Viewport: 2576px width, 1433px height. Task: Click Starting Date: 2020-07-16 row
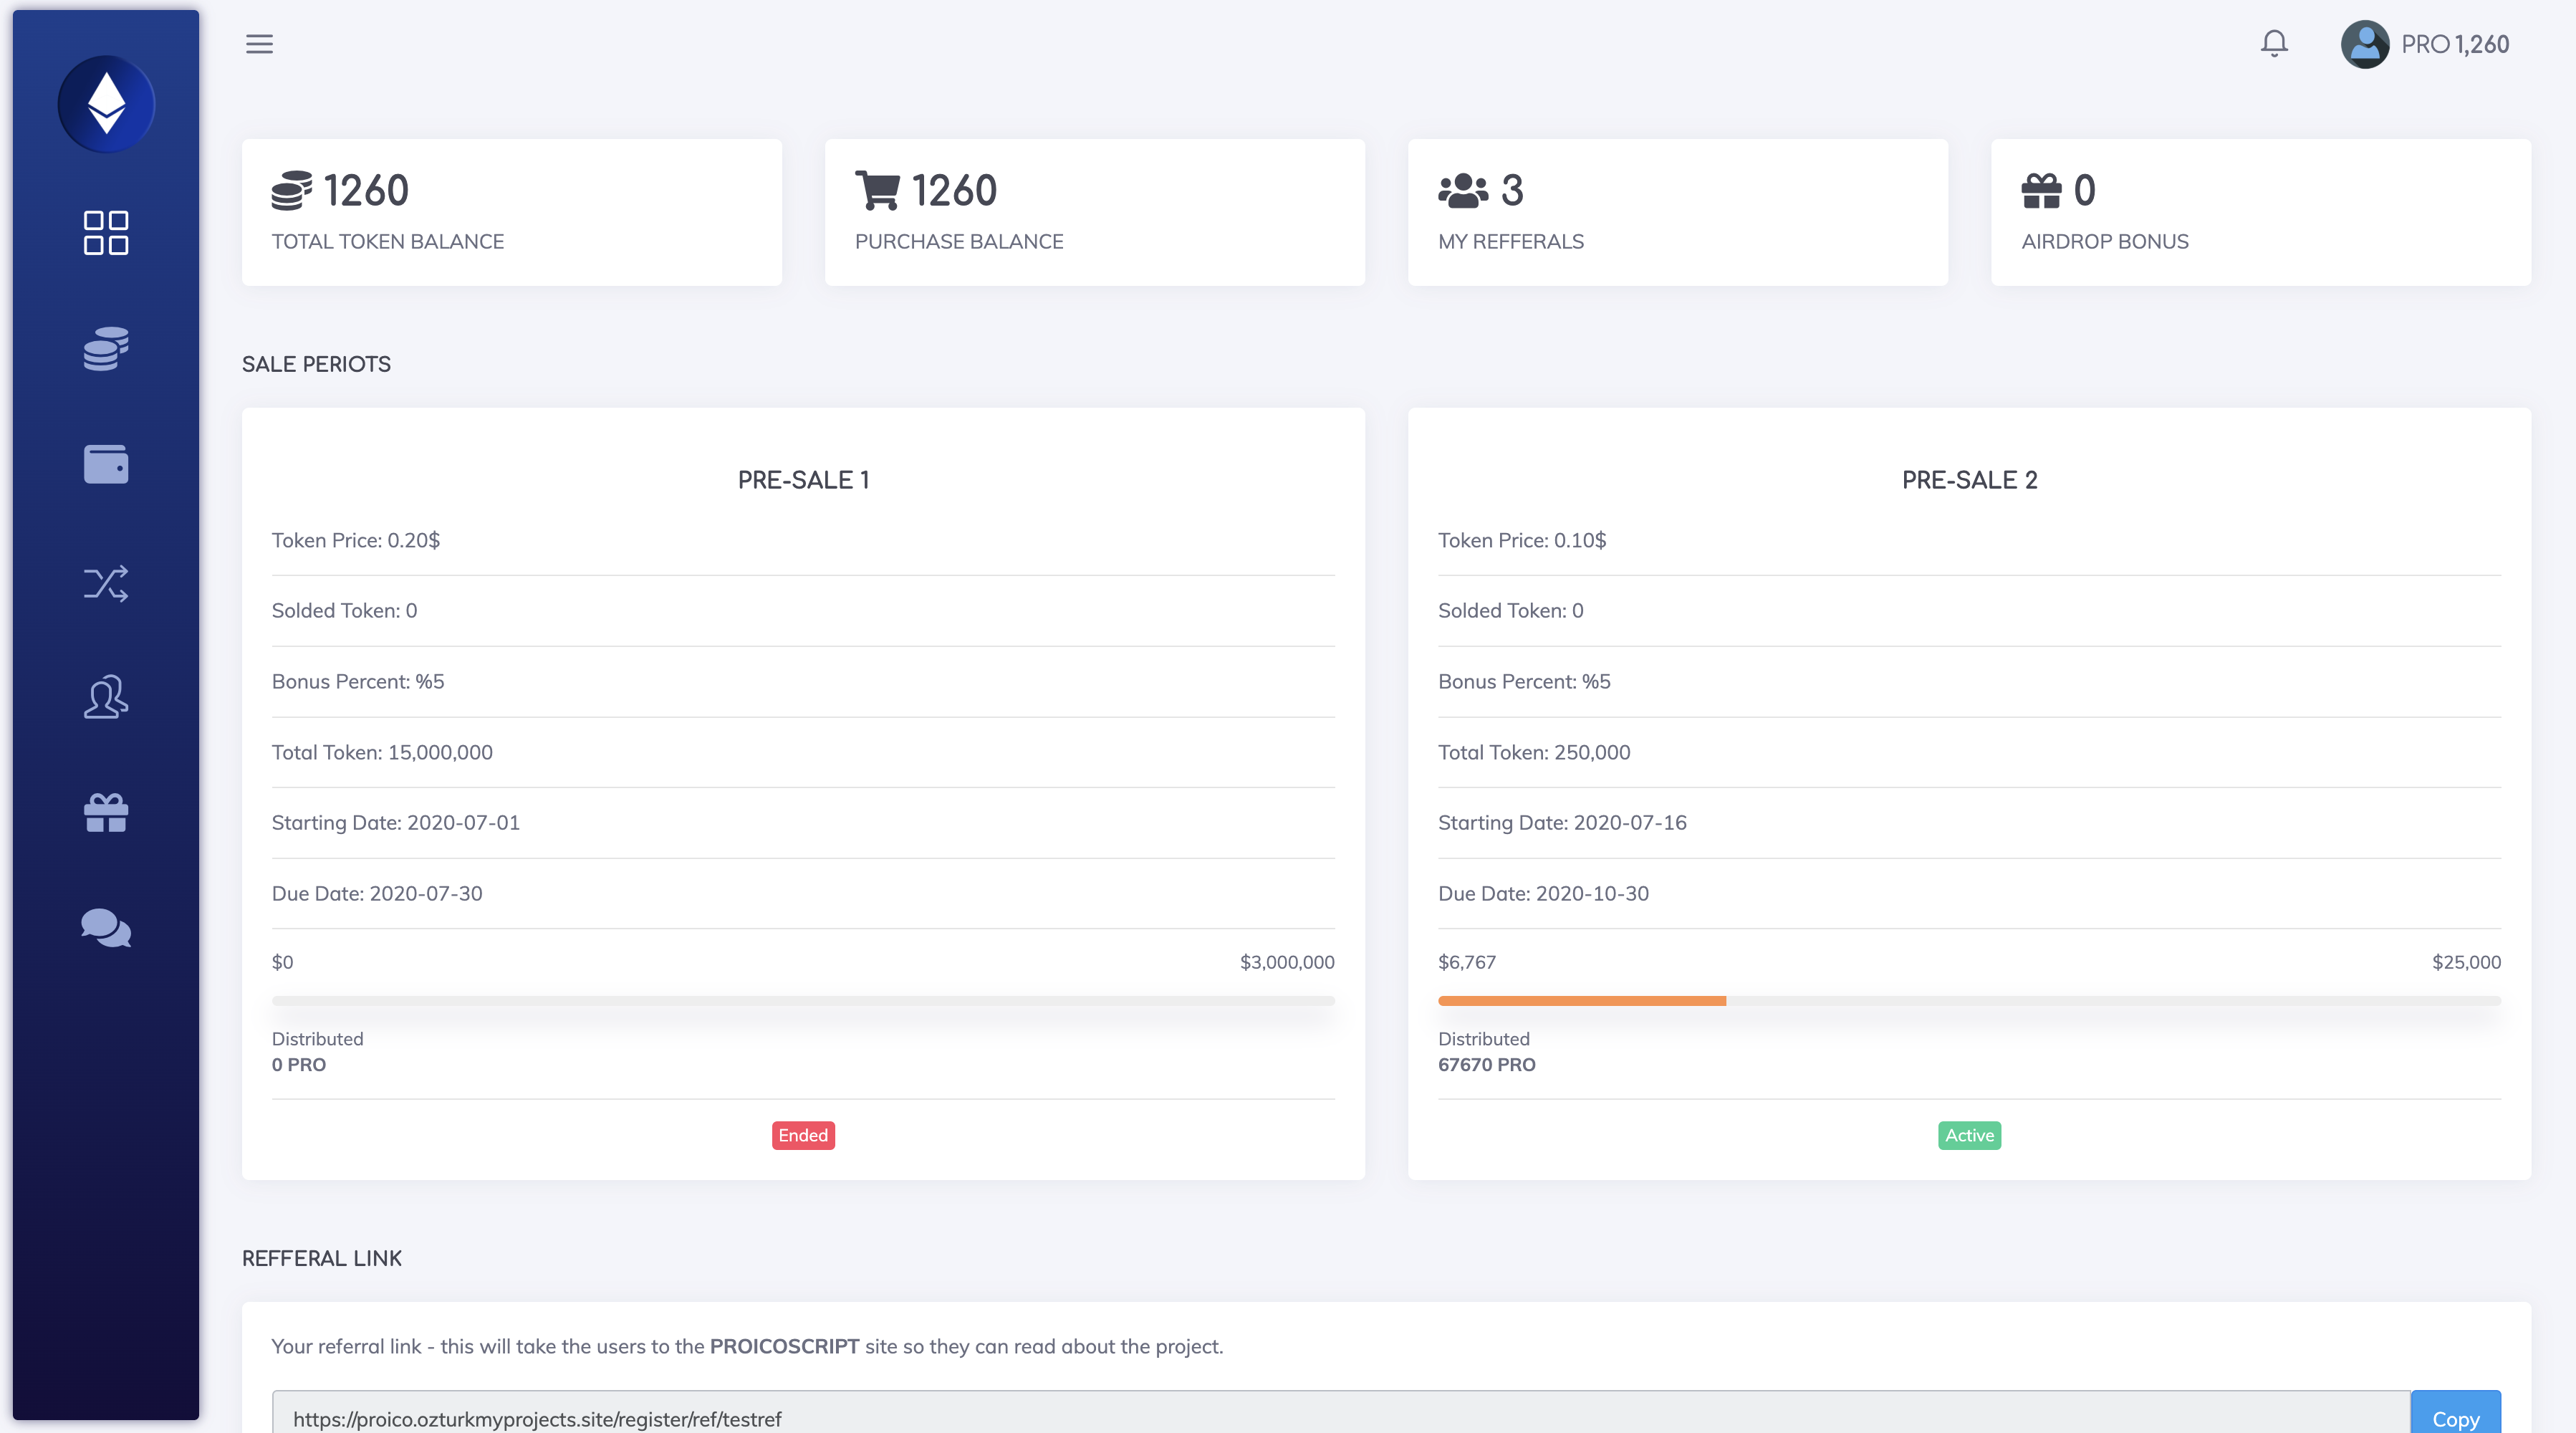[1969, 822]
